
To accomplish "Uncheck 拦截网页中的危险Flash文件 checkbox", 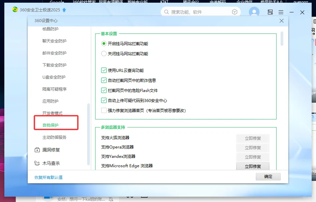I will pos(104,90).
